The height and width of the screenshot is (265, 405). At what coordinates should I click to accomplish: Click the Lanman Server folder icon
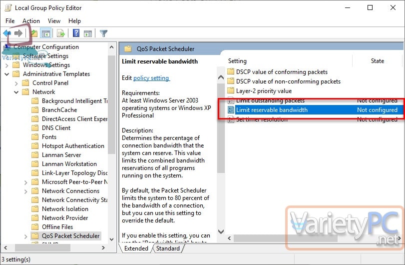click(35, 155)
